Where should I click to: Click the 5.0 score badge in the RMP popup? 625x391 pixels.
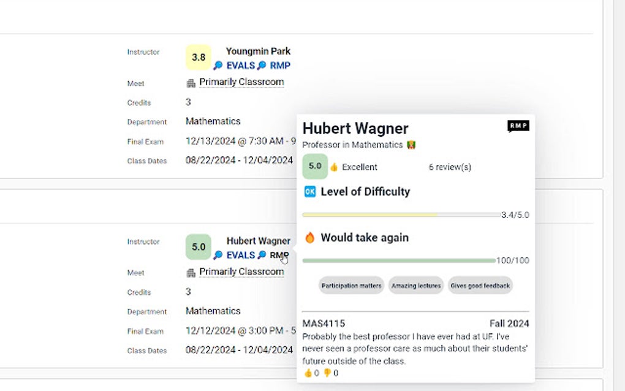[315, 166]
